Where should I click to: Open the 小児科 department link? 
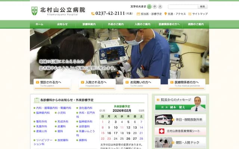62,112
